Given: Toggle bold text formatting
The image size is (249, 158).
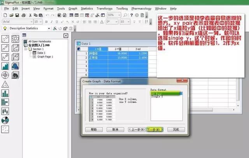Looking at the screenshot, I should [x=46, y=22].
